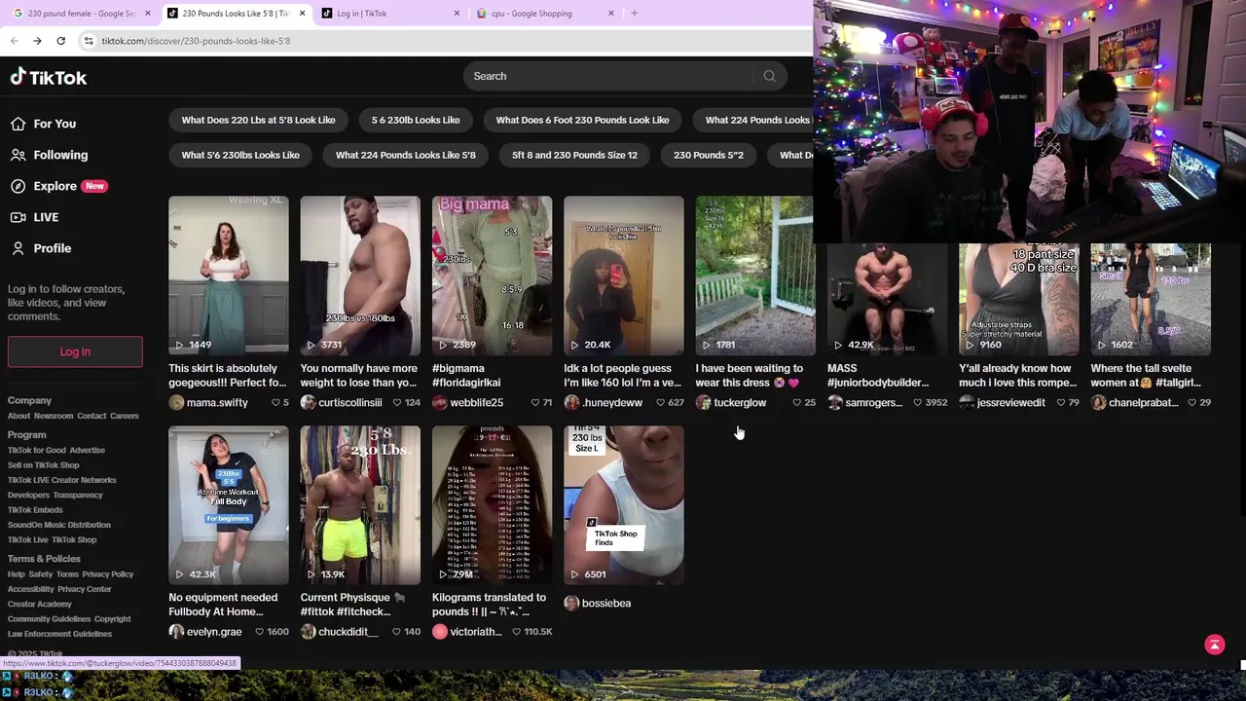
Task: Open the Careers footer link
Action: pos(125,416)
